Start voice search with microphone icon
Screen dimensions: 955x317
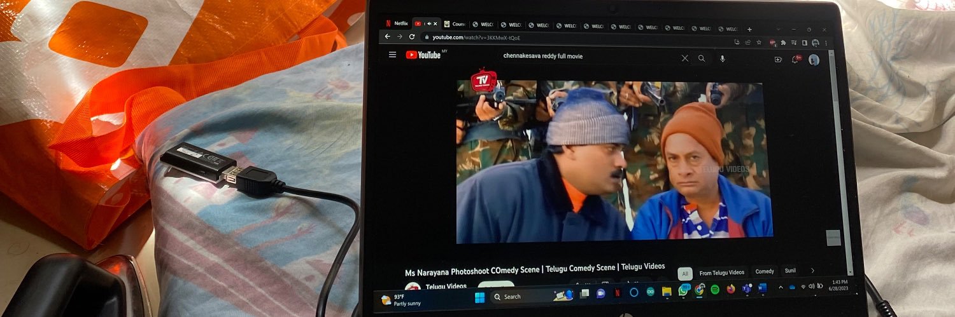click(722, 58)
